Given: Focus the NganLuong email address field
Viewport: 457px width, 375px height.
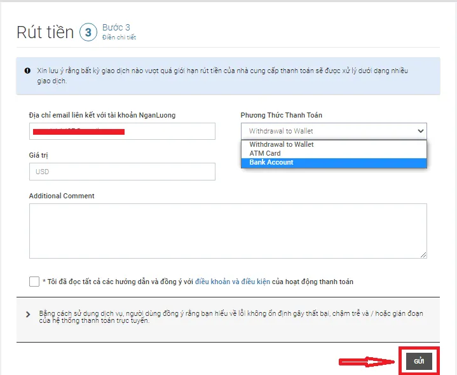Looking at the screenshot, I should pos(122,131).
